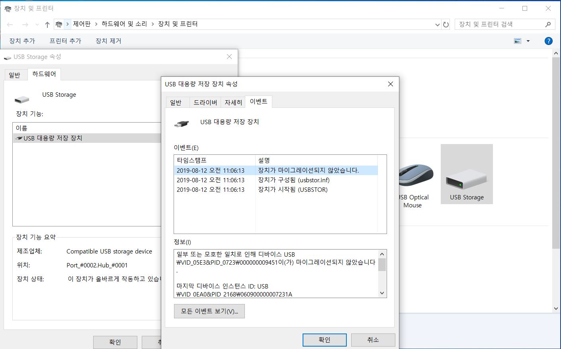This screenshot has height=349, width=561.
Task: Click the Up one level arrow
Action: pos(47,25)
